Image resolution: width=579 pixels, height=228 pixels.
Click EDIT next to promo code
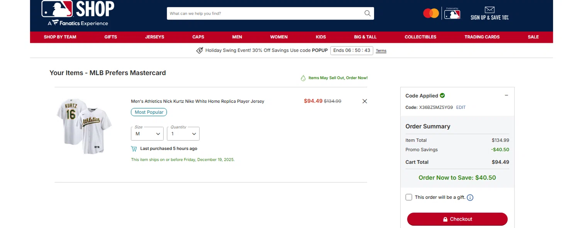[x=461, y=108]
